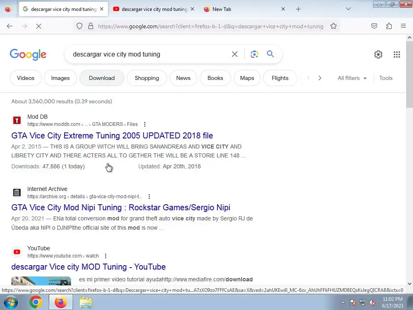The height and width of the screenshot is (310, 413).
Task: Click the vertical scrollbar thumb
Action: pos(409,74)
